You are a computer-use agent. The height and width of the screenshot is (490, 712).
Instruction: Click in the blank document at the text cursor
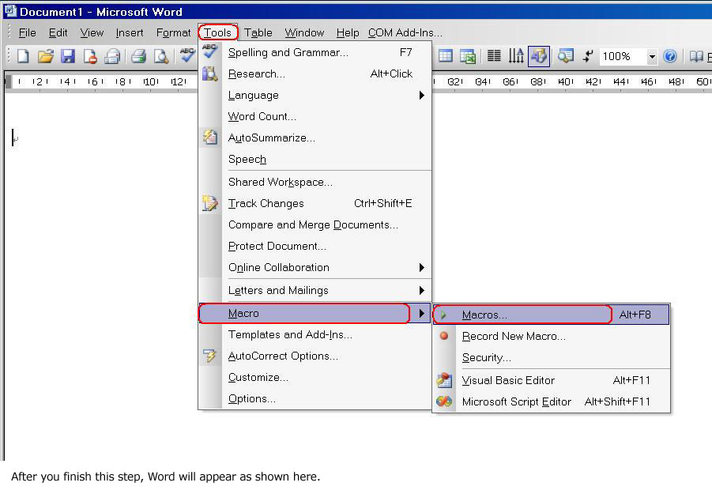13,138
